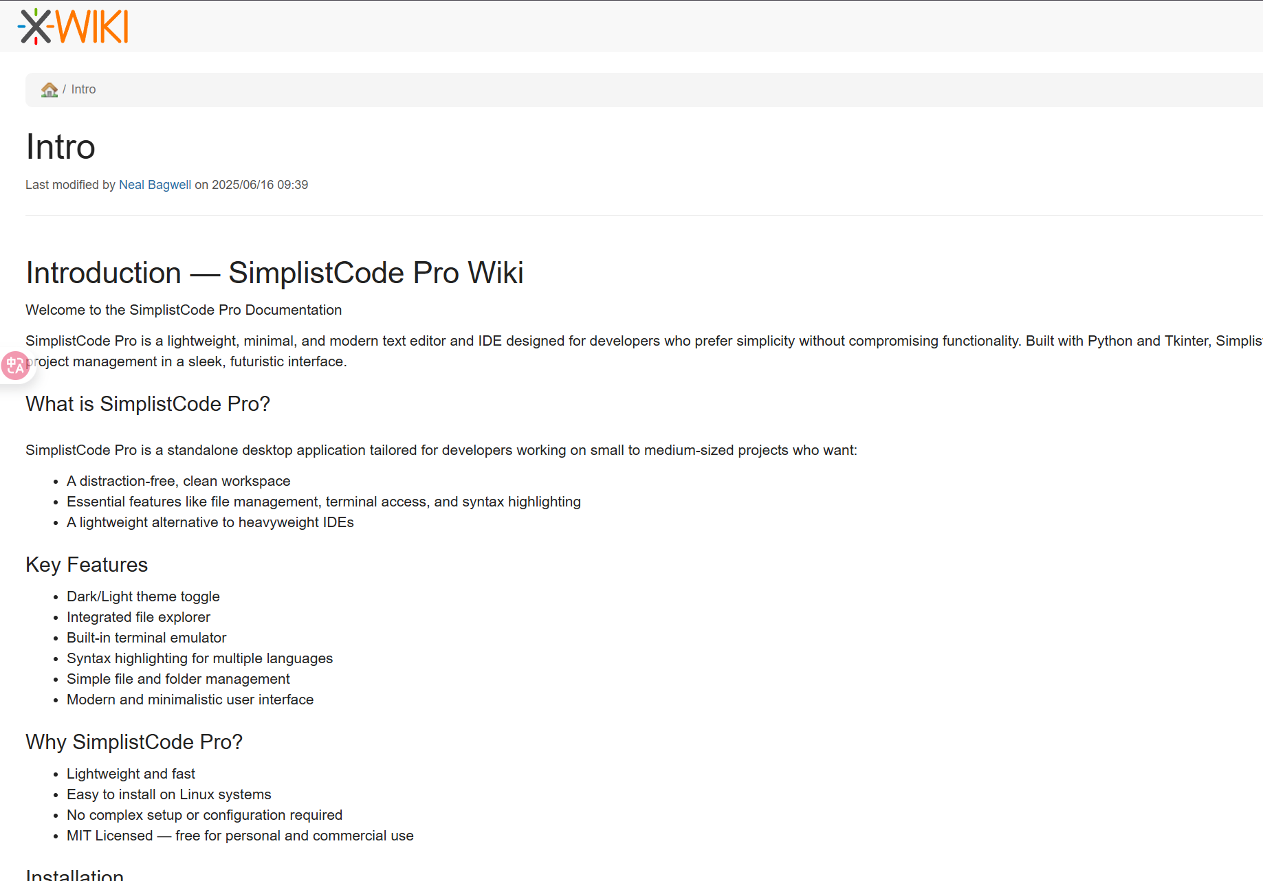Image resolution: width=1263 pixels, height=881 pixels.
Task: Click the 'Easy to install on Linux systems' item
Action: [168, 794]
